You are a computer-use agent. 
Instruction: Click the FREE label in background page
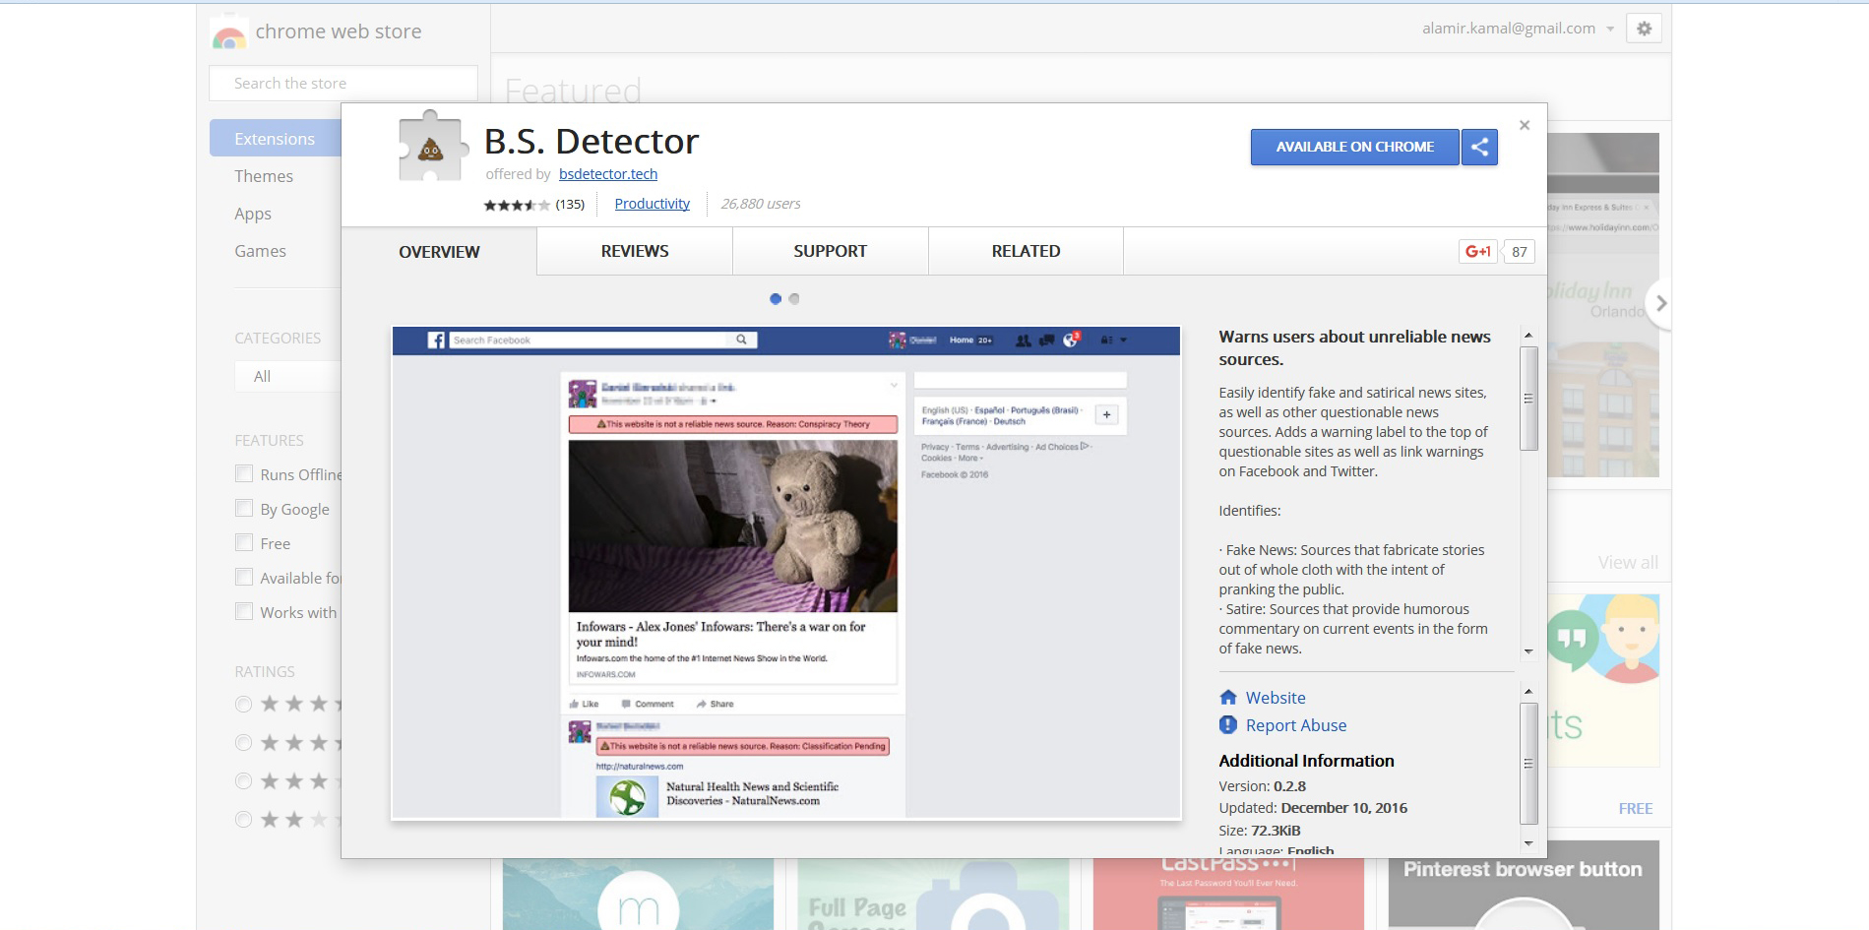click(x=1636, y=809)
